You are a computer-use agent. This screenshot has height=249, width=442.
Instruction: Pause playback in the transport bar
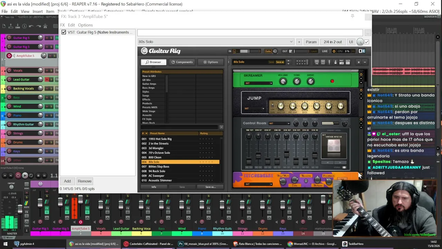44,176
